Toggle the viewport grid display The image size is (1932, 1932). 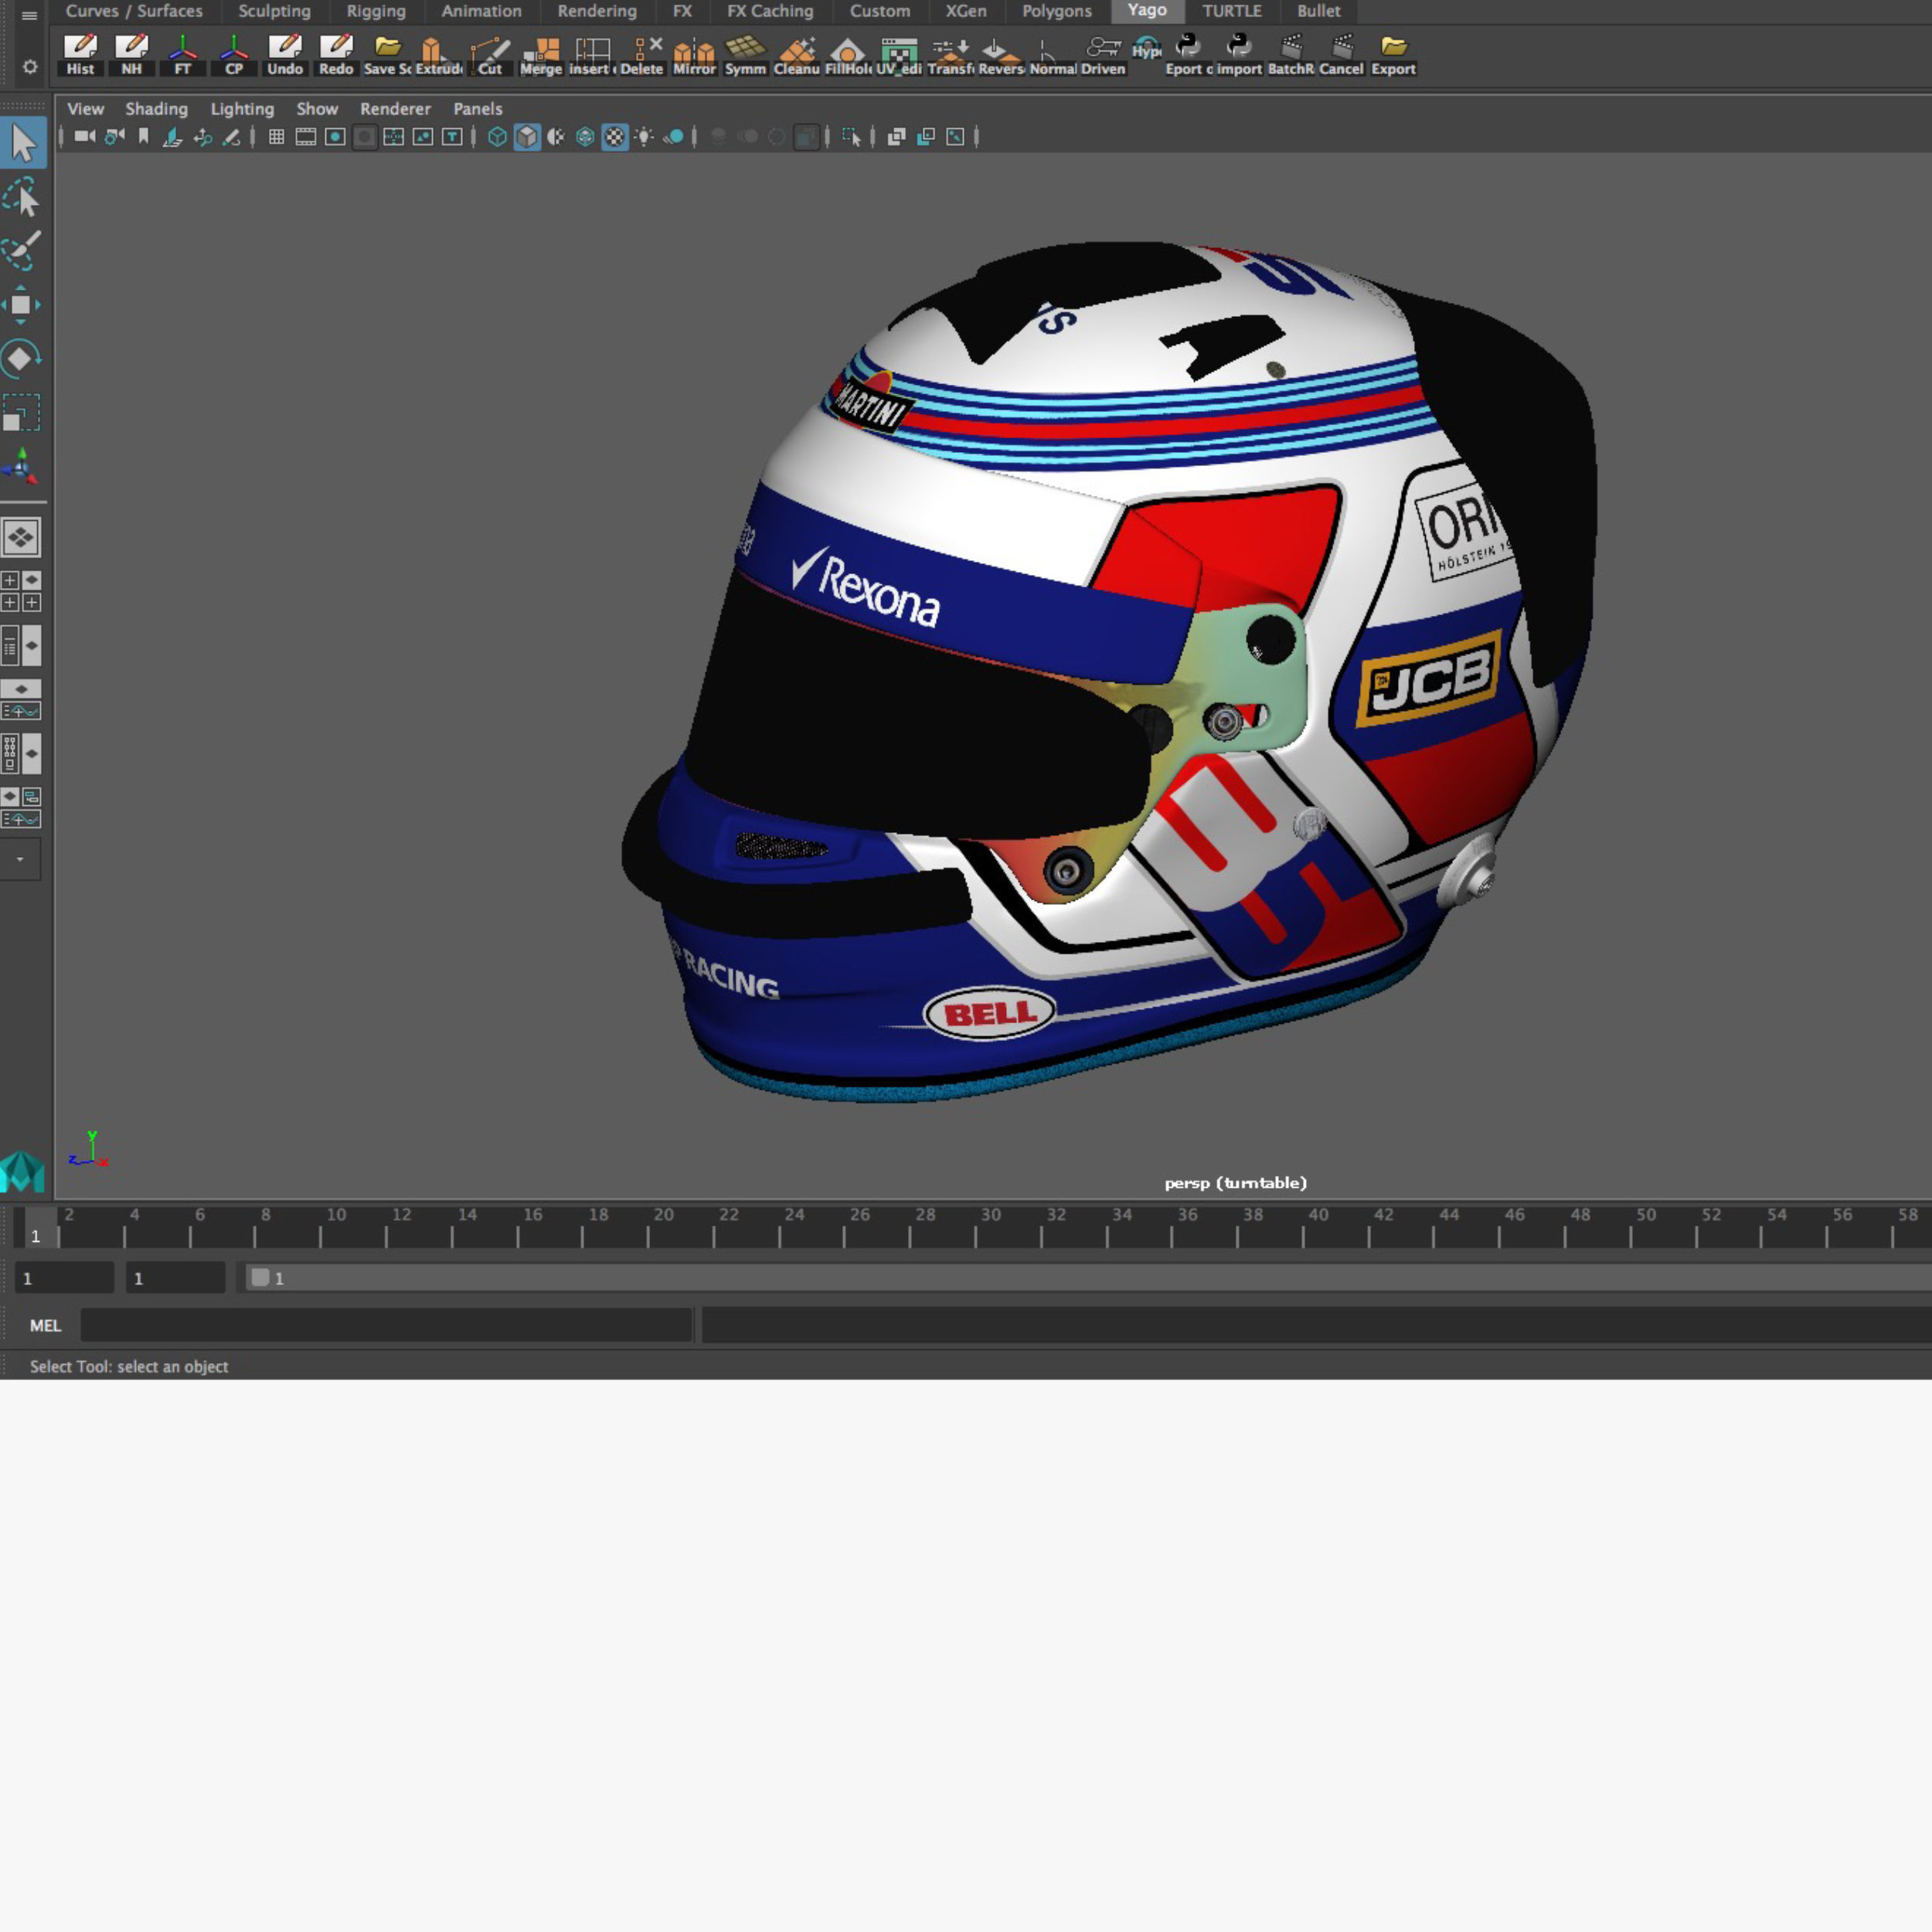277,137
